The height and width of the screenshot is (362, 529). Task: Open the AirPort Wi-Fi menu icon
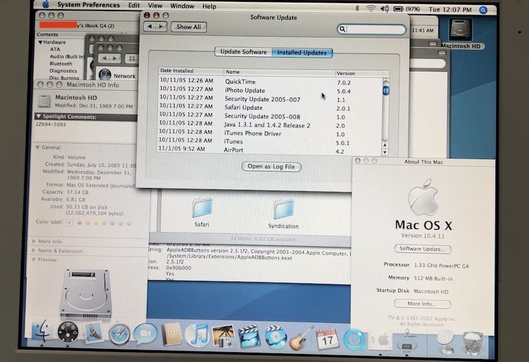tap(371, 9)
